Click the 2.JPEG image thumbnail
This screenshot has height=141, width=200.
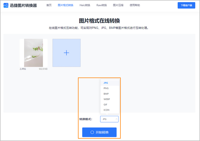(x=33, y=53)
